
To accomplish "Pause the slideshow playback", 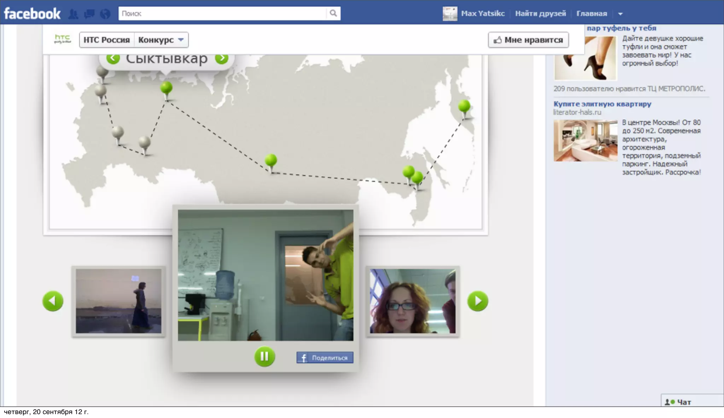I will click(264, 356).
